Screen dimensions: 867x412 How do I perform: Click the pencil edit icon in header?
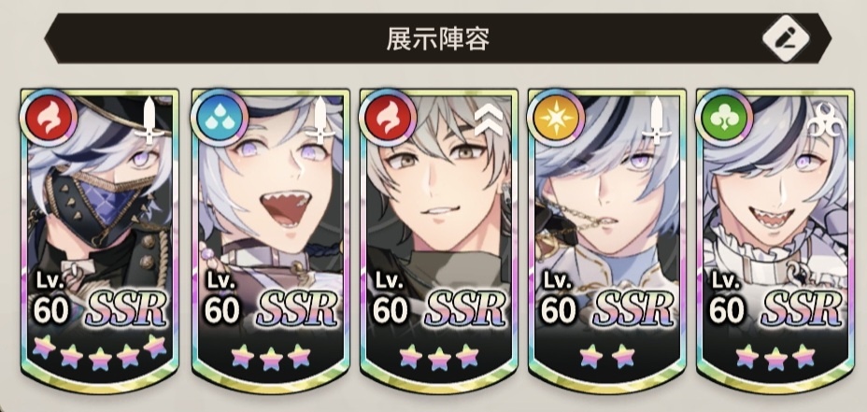786,37
